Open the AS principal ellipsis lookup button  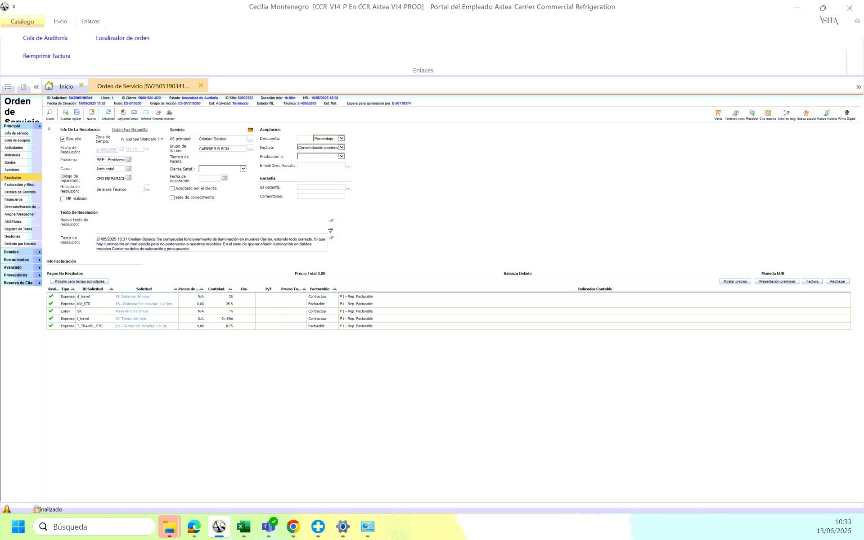click(250, 139)
